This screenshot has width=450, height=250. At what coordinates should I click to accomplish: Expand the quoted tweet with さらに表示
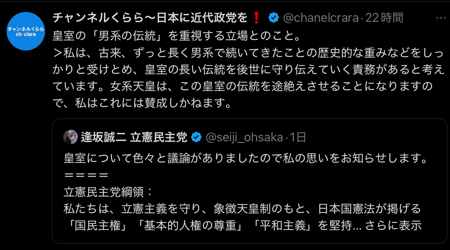[400, 226]
